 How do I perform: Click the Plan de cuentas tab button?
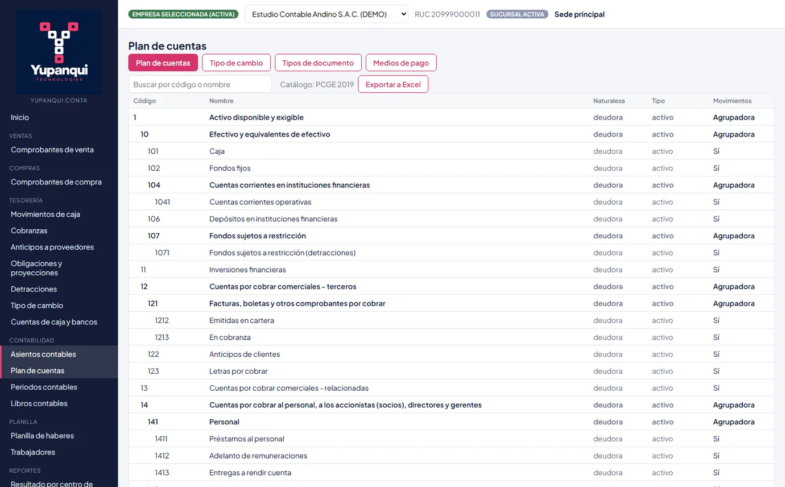pos(163,63)
